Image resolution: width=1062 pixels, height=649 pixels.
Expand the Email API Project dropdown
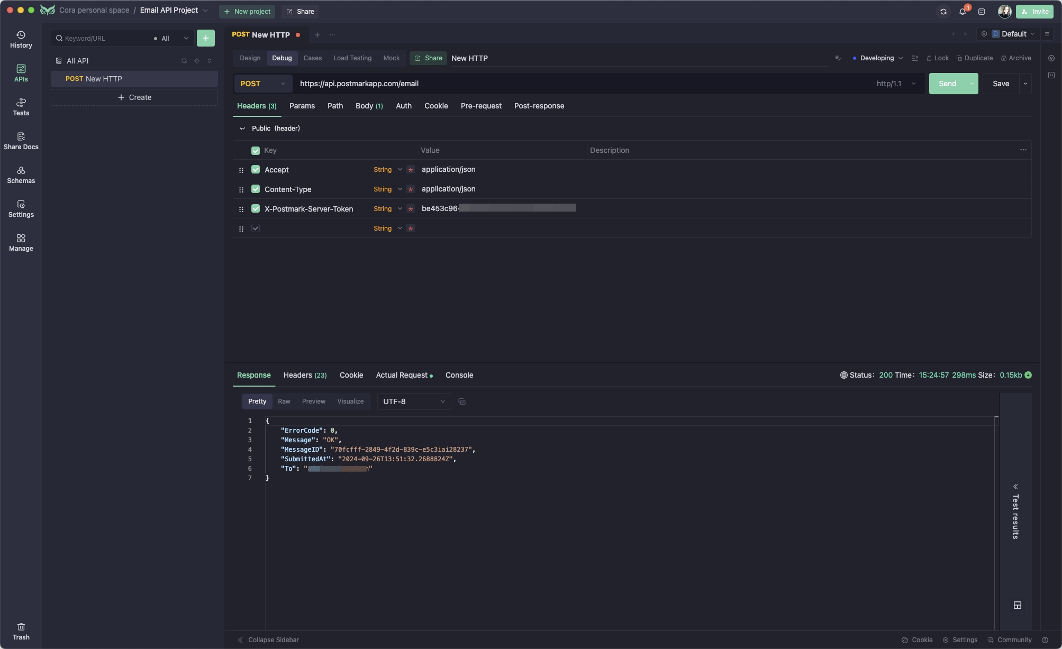205,11
